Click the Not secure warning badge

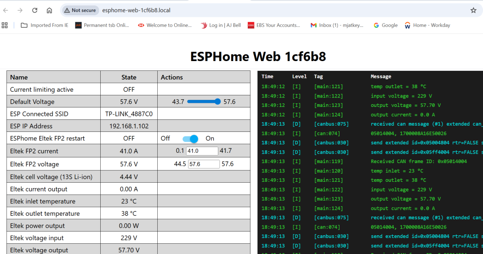pyautogui.click(x=80, y=10)
